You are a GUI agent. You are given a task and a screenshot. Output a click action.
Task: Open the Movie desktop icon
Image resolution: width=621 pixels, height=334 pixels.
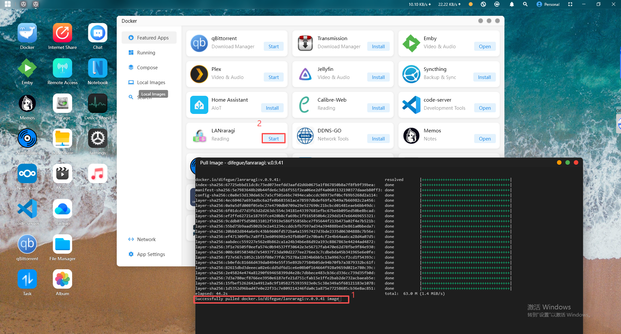(x=62, y=174)
